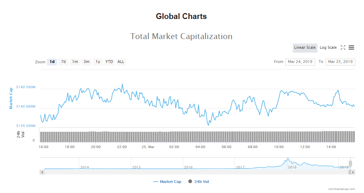
Task: Click the To date field
Action: [340, 62]
